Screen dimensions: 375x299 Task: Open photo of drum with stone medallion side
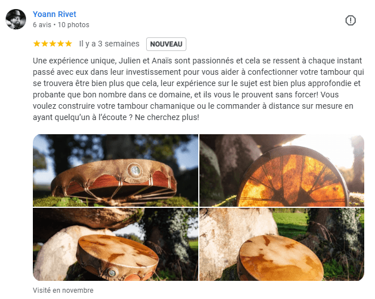(x=116, y=244)
